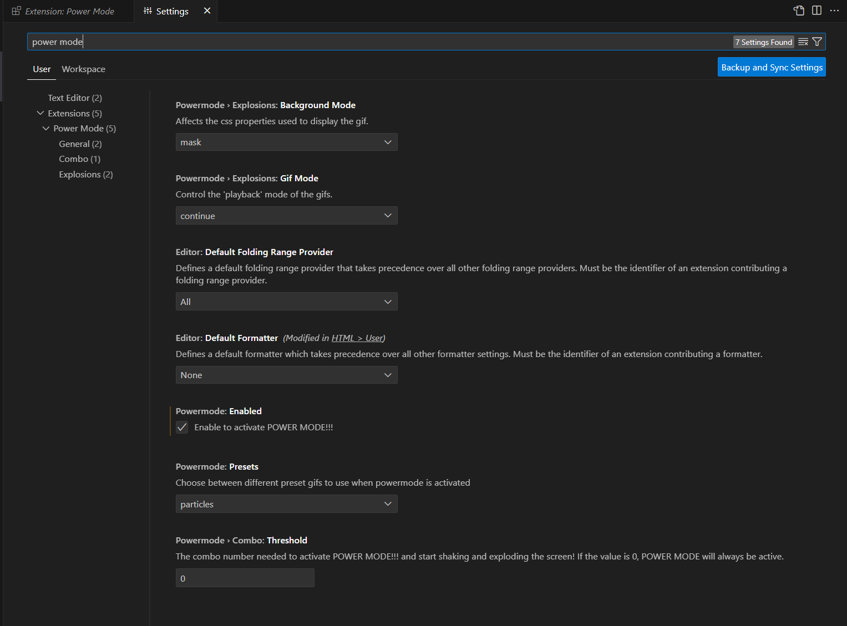Click Powermode Explosions Background Mode title
The width and height of the screenshot is (847, 626).
click(266, 105)
